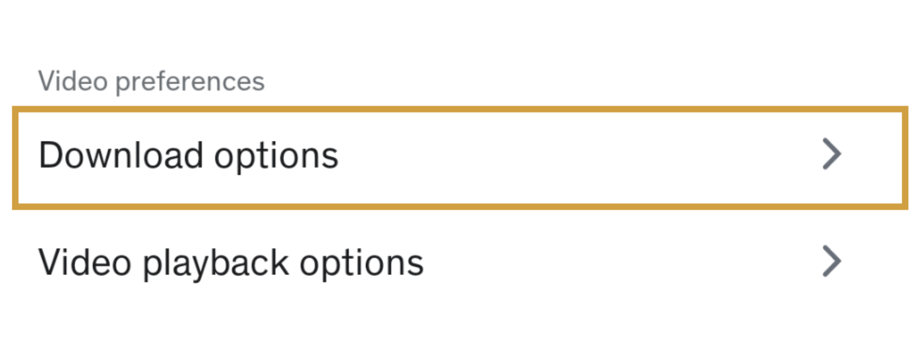
Task: Click the chevron next to Video playback options
Action: [x=831, y=261]
